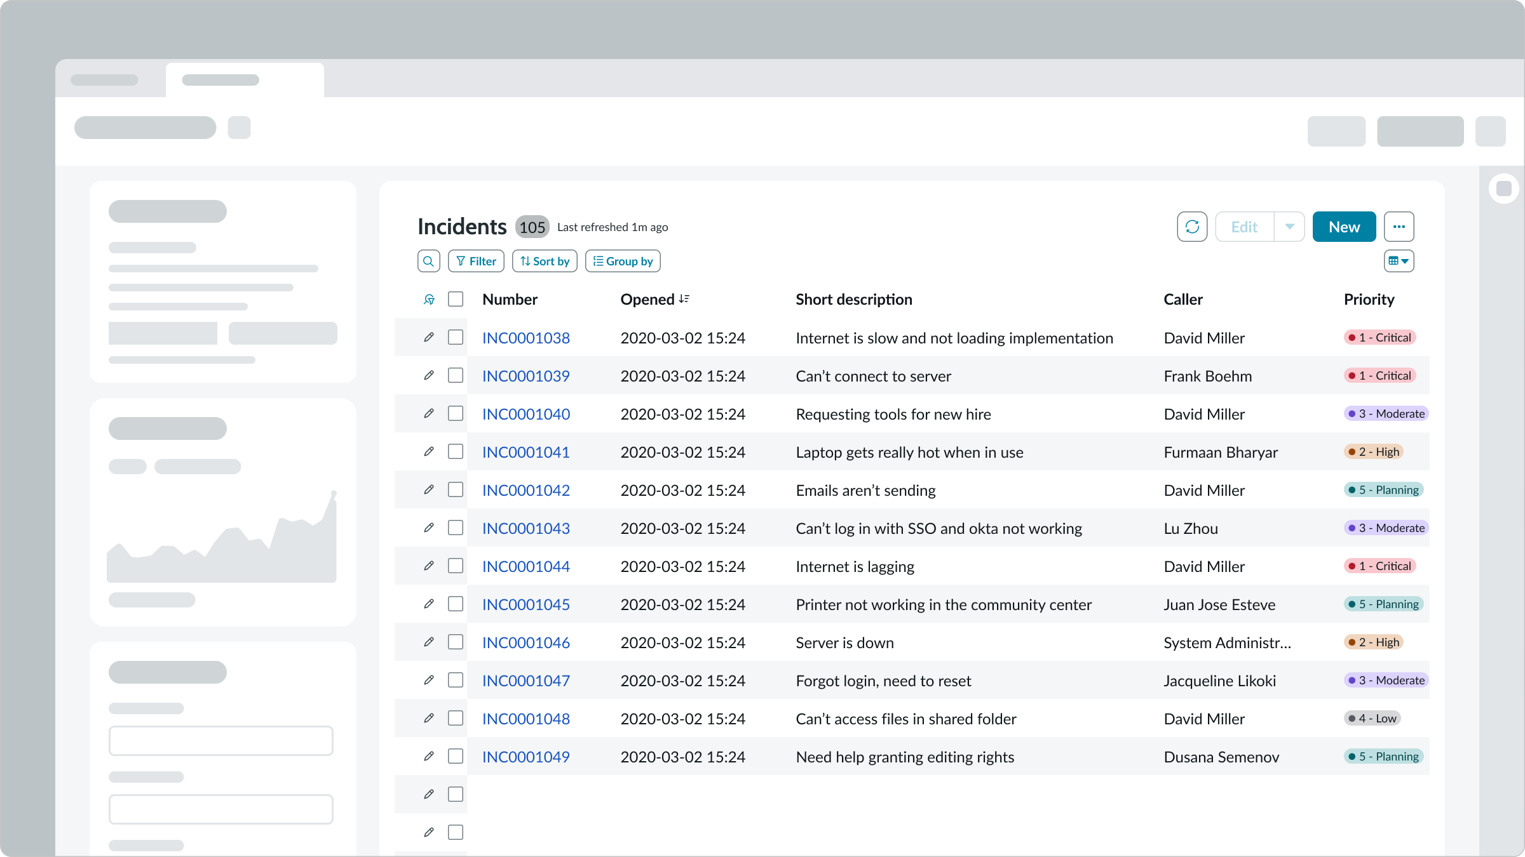Edit INC0001049 using its pencil icon
1525x857 pixels.
pyautogui.click(x=429, y=756)
